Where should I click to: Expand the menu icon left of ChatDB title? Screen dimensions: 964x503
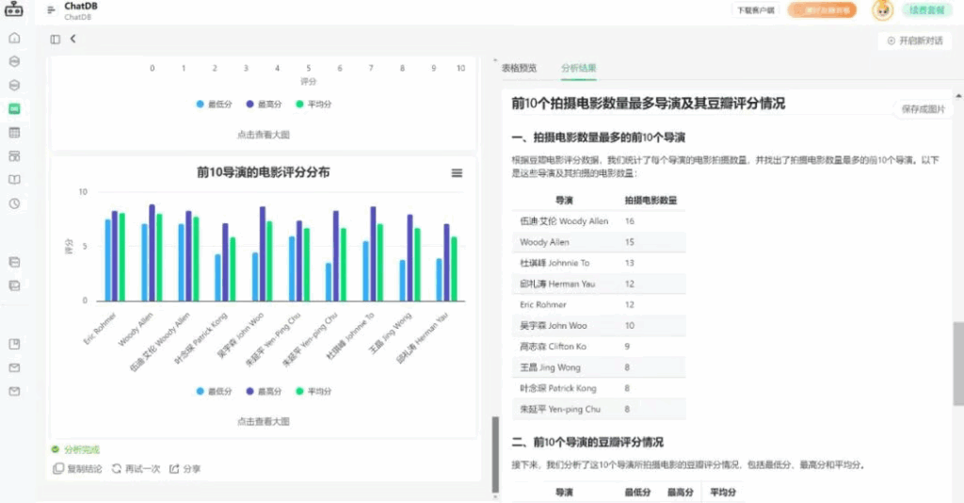click(x=51, y=9)
